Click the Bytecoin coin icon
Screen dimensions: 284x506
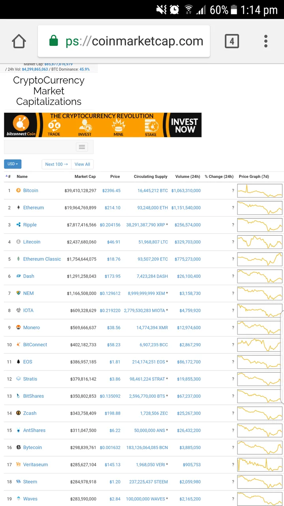pos(18,447)
